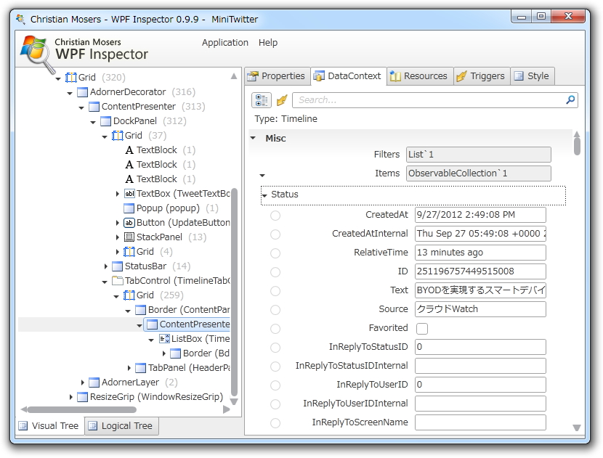Switch to the Logical Tree tab
The height and width of the screenshot is (458, 603).
pyautogui.click(x=121, y=426)
